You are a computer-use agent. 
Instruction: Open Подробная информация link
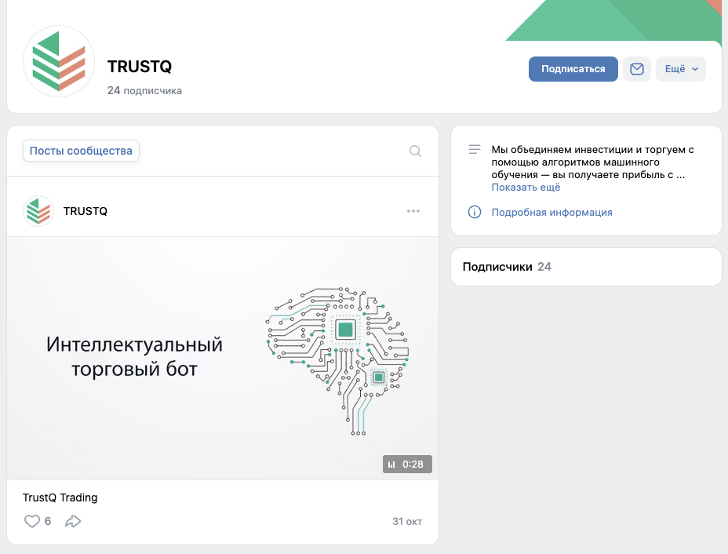(551, 212)
